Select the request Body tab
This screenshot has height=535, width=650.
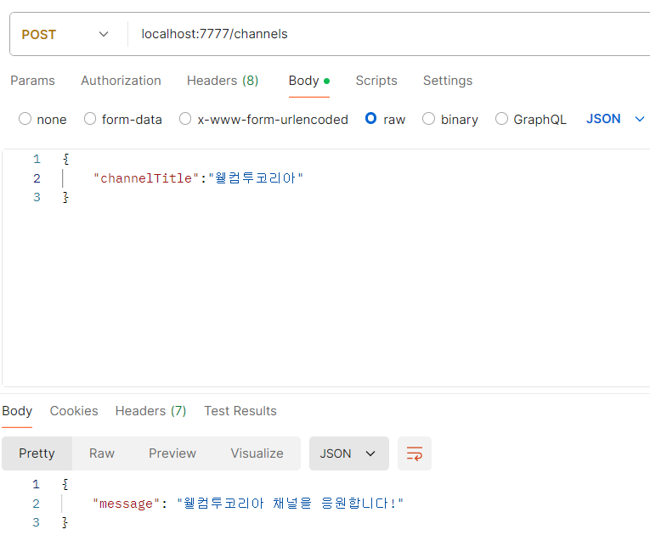tap(308, 81)
